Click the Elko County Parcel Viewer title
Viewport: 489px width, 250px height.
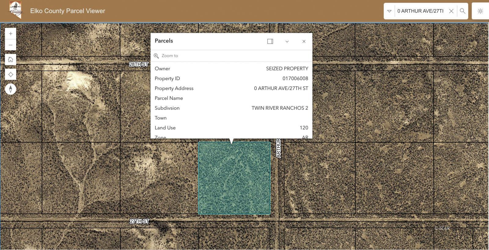[x=68, y=11]
